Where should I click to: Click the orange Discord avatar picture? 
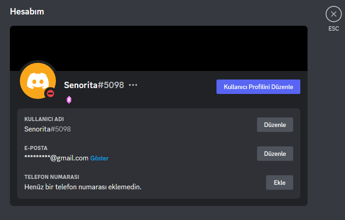coord(37,80)
